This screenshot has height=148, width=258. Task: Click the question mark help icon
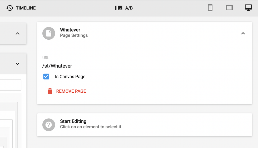pyautogui.click(x=49, y=125)
